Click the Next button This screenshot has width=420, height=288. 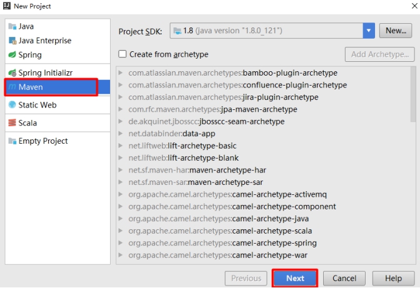295,279
